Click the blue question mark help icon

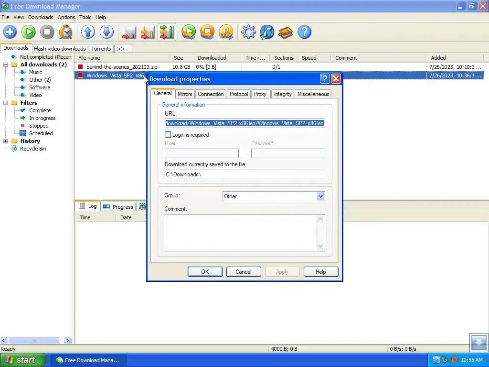(x=304, y=32)
